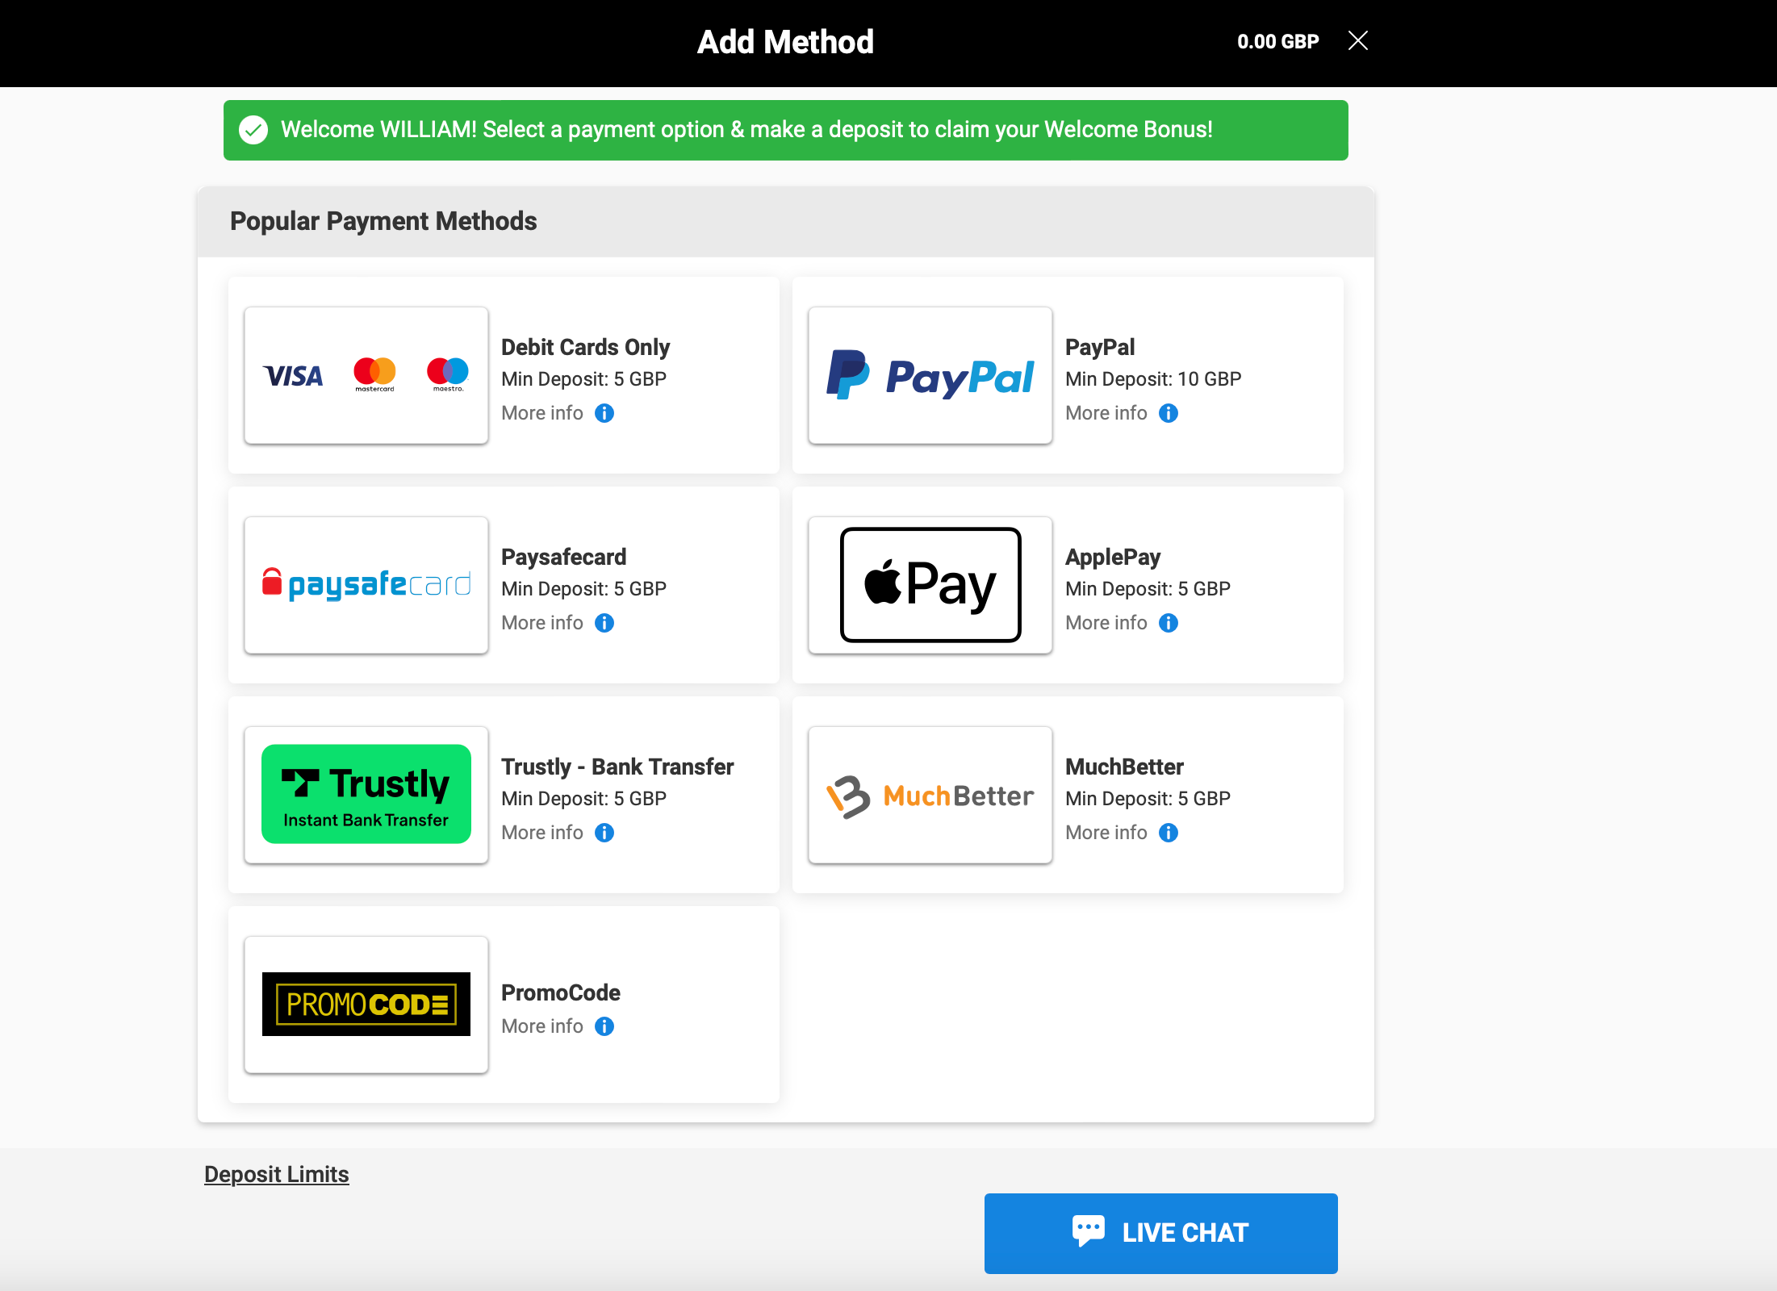Click the Debit Cards Only title
Viewport: 1777px width, 1291px height.
tap(586, 347)
